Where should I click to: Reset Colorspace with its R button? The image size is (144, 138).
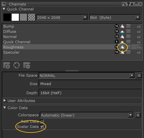coord(138,115)
